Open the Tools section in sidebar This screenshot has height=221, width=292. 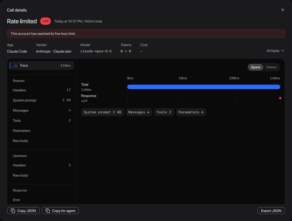click(42, 121)
